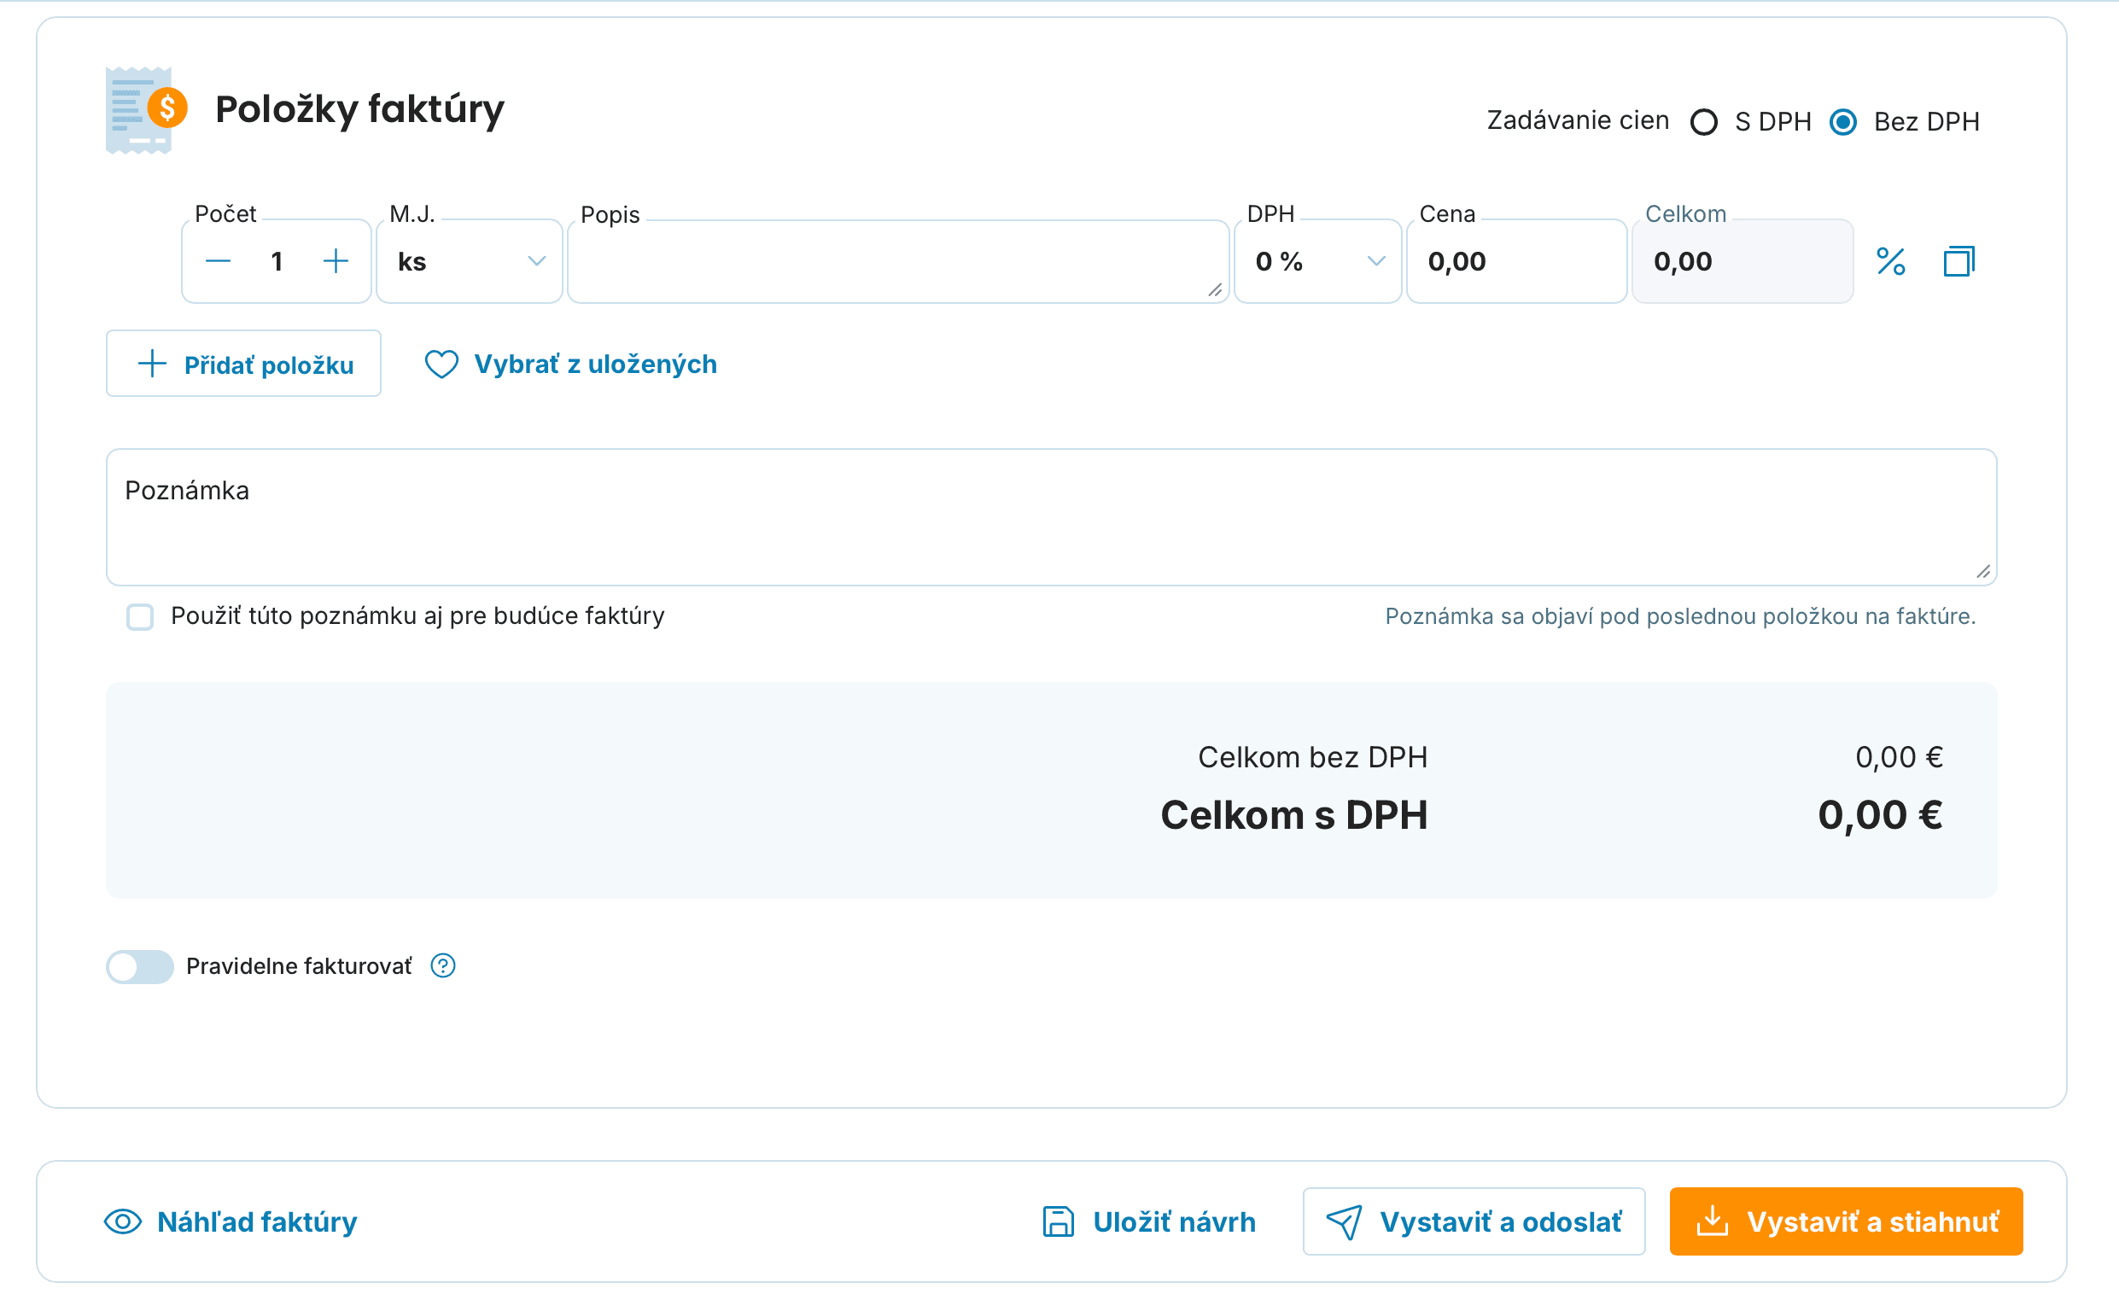
Task: Click the percent discount icon
Action: coord(1890,261)
